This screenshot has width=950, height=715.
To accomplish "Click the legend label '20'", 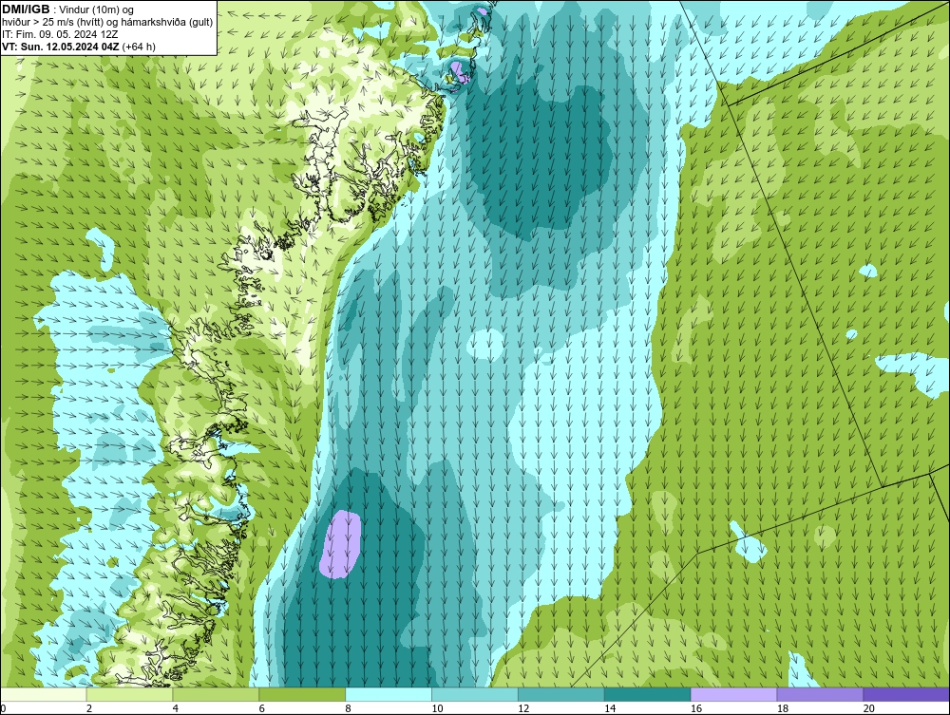I will click(x=869, y=708).
